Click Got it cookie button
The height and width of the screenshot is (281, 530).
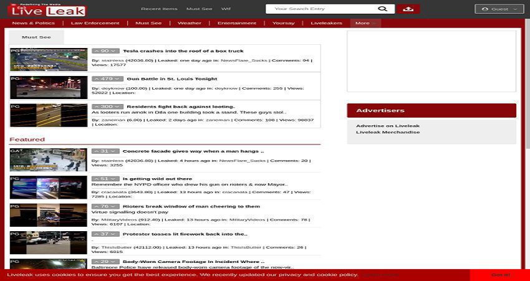pyautogui.click(x=500, y=275)
